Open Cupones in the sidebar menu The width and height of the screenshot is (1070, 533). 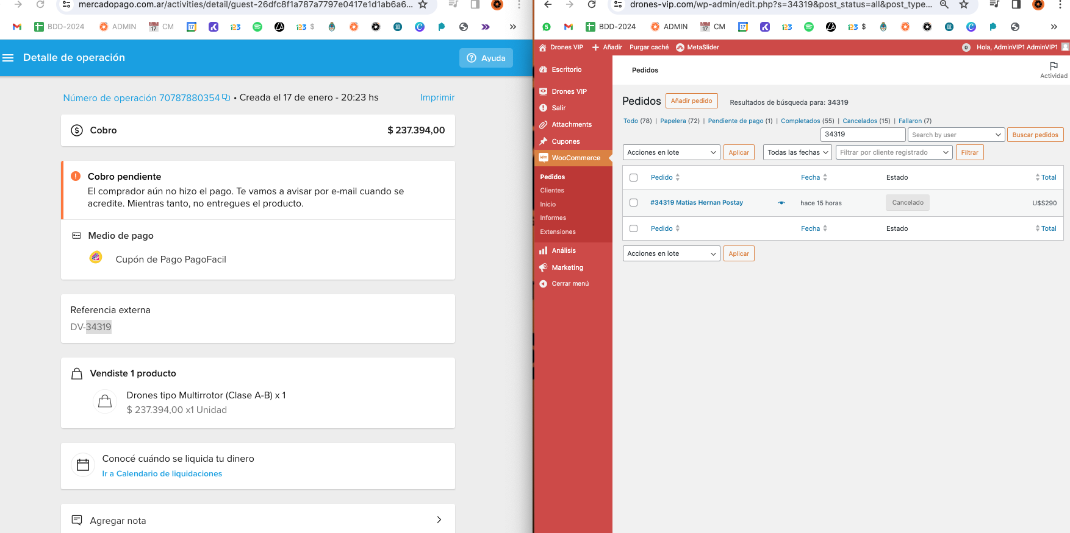click(566, 141)
